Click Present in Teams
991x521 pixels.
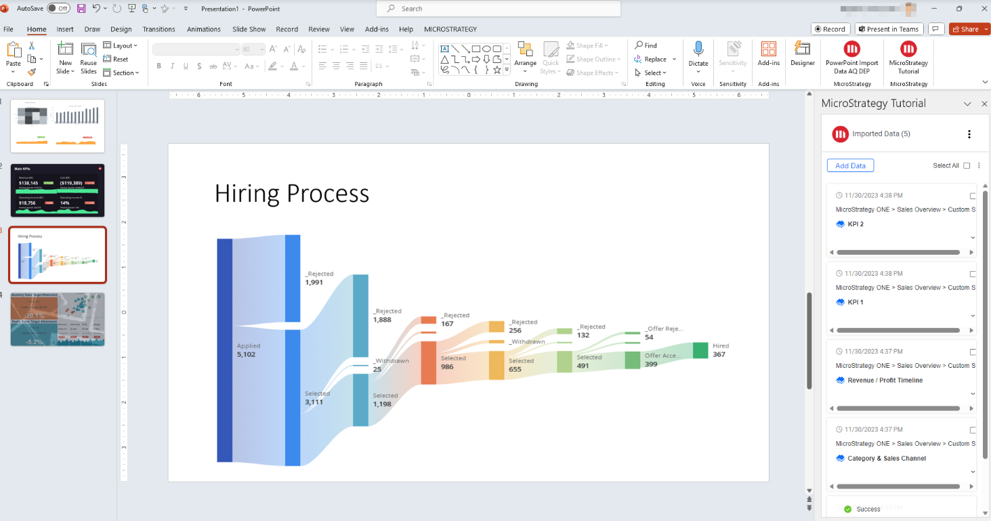[889, 28]
